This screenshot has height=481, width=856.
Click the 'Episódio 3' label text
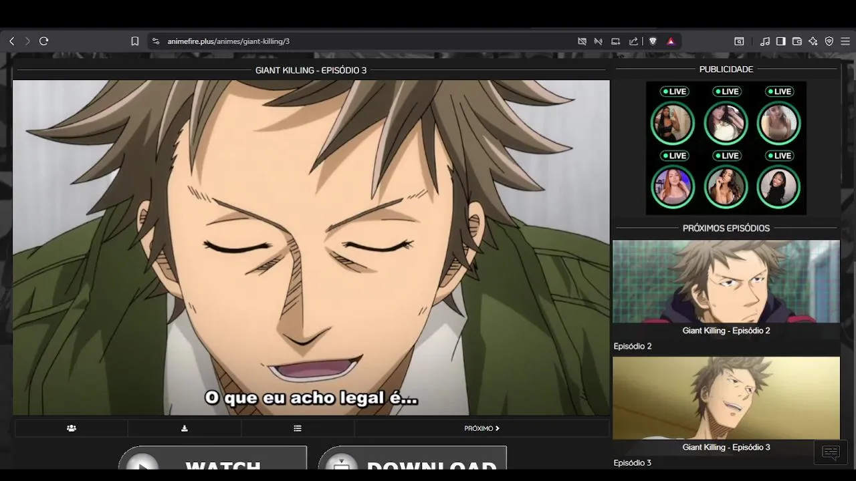633,463
